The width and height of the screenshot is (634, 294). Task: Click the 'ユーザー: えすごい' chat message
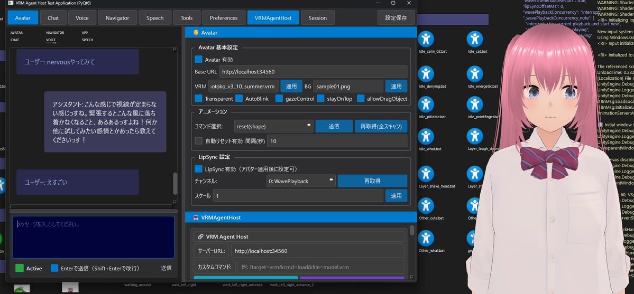click(x=78, y=182)
